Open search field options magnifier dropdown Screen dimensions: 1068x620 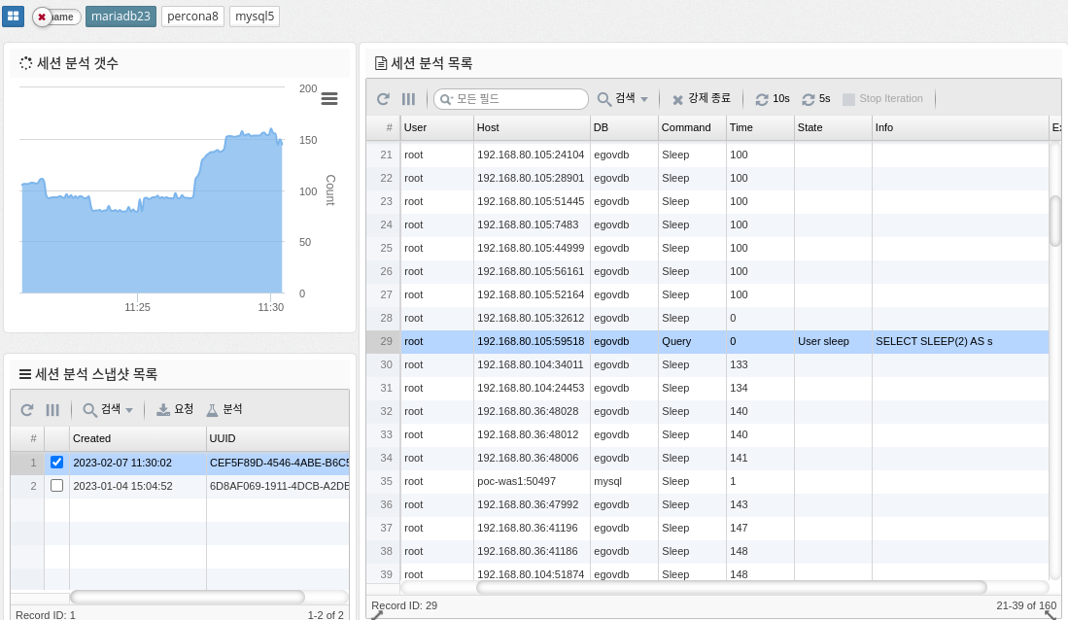[x=446, y=100]
